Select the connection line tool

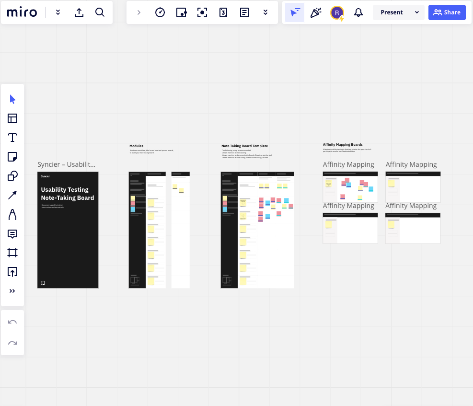(12, 195)
